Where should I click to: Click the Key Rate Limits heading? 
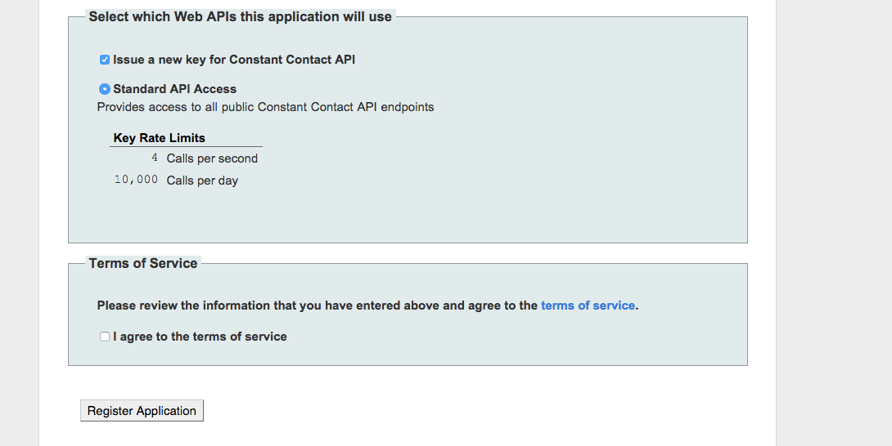click(x=160, y=138)
